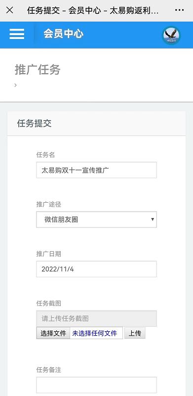Click the 上传 button
This screenshot has width=193, height=396.
pyautogui.click(x=135, y=333)
